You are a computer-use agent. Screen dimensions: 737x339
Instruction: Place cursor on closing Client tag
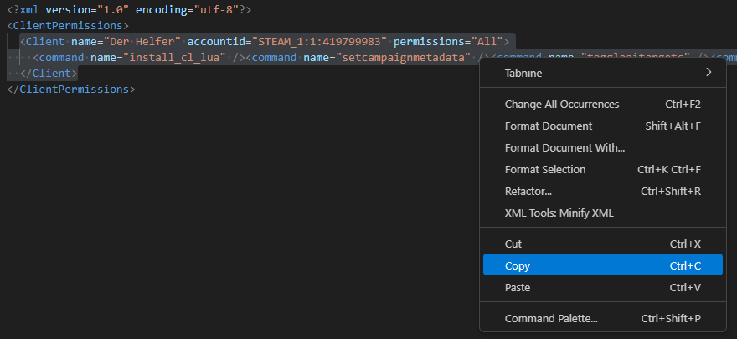click(49, 74)
